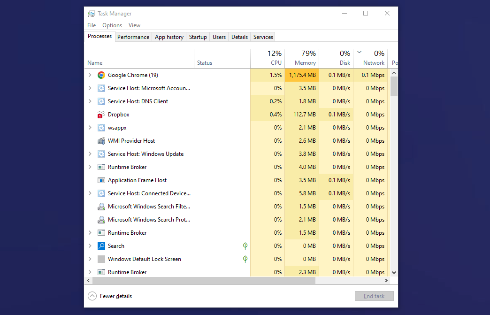Click the green leaf icon beside Search
Image resolution: width=490 pixels, height=315 pixels.
[x=245, y=246]
